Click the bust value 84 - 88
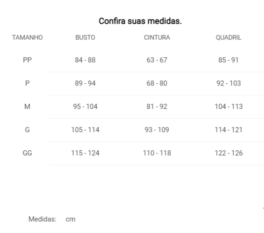Screen dimensions: 264x233 click(85, 60)
